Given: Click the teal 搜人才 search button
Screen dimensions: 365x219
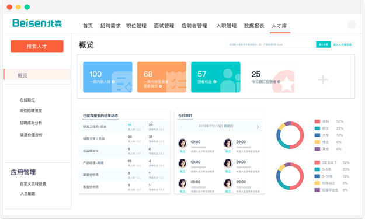Looking at the screenshot, I should (x=323, y=44).
